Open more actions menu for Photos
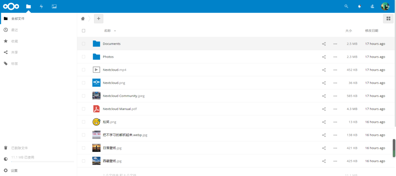This screenshot has height=176, width=396. [x=335, y=57]
